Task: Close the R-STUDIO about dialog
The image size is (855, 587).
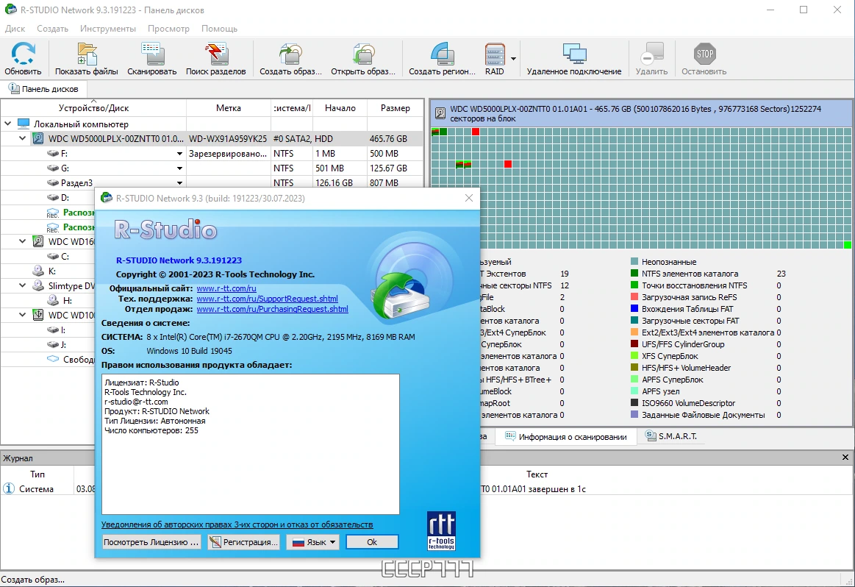Action: [x=469, y=198]
